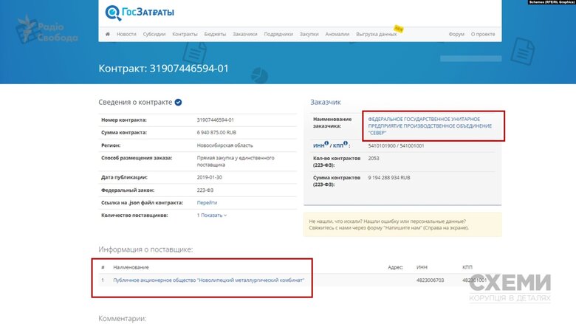
Task: Click the info icon next to КПП
Action: click(x=346, y=143)
